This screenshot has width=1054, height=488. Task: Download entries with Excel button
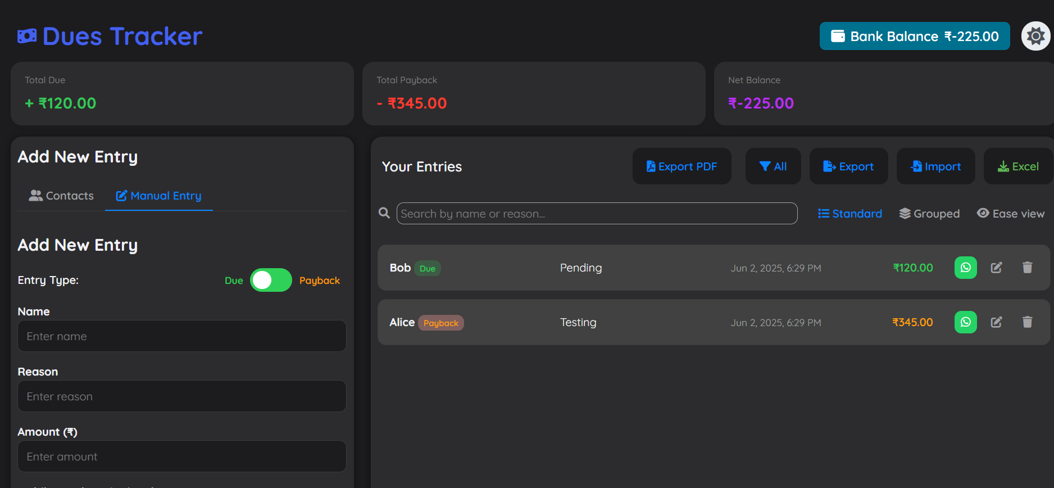click(x=1017, y=166)
